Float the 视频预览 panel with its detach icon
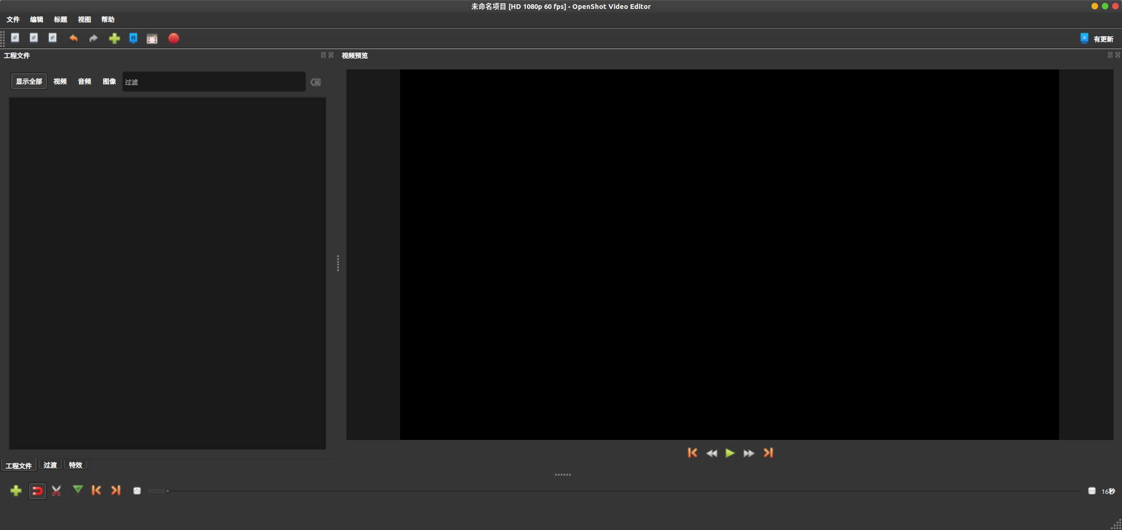This screenshot has height=530, width=1122. (x=1110, y=55)
